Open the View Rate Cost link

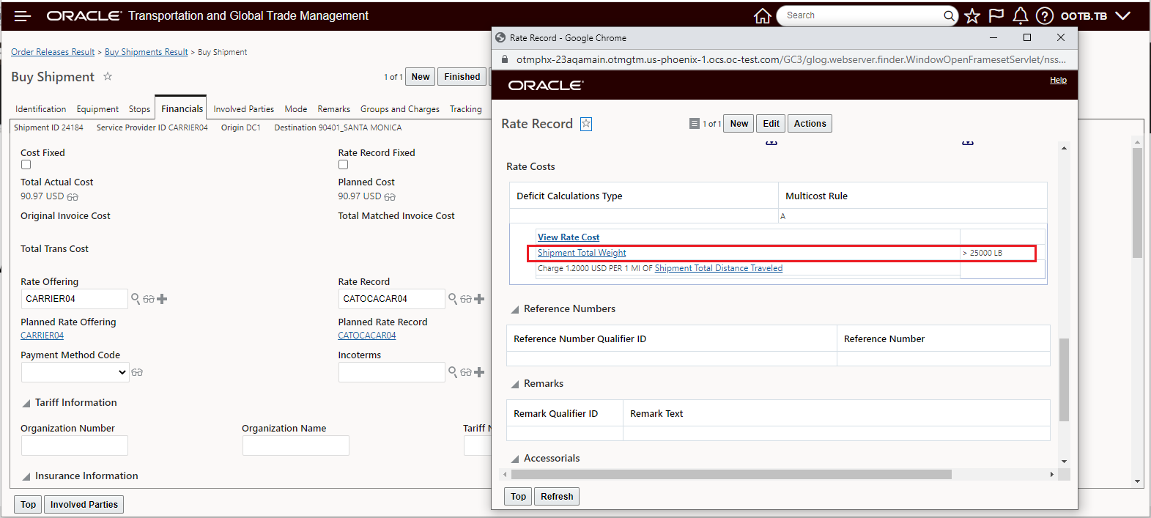[x=569, y=237]
